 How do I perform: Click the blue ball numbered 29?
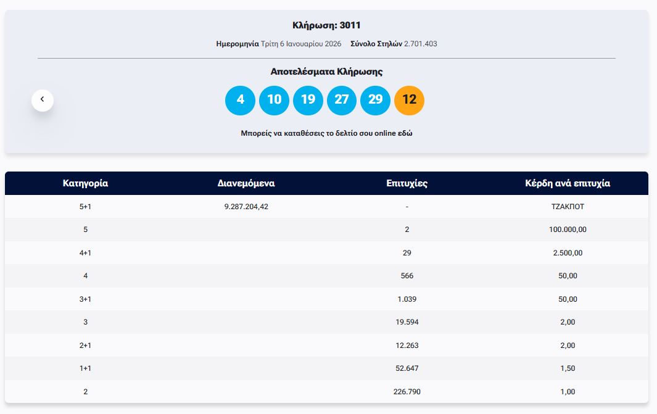375,100
